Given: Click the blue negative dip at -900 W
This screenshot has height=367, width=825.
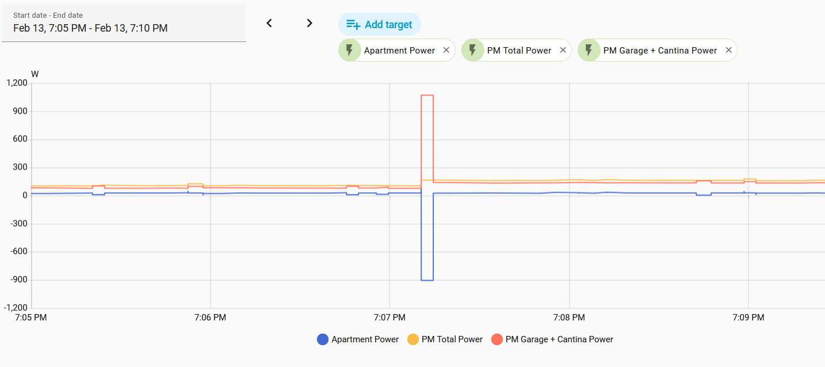Looking at the screenshot, I should pos(427,280).
